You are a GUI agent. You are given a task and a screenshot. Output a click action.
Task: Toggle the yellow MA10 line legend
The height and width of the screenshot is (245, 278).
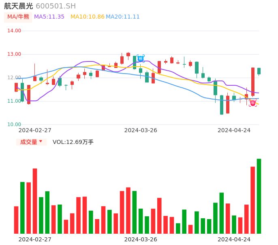[87, 17]
